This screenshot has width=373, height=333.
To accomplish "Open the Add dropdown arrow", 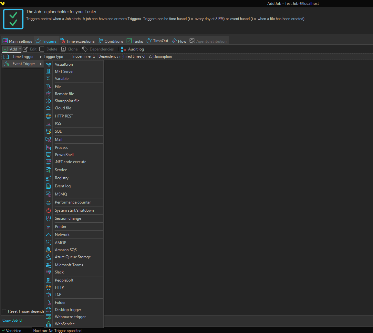I will click(20, 49).
